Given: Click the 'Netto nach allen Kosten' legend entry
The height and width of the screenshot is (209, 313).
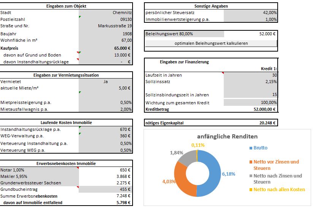Looking at the screenshot, I should pyautogui.click(x=279, y=189).
